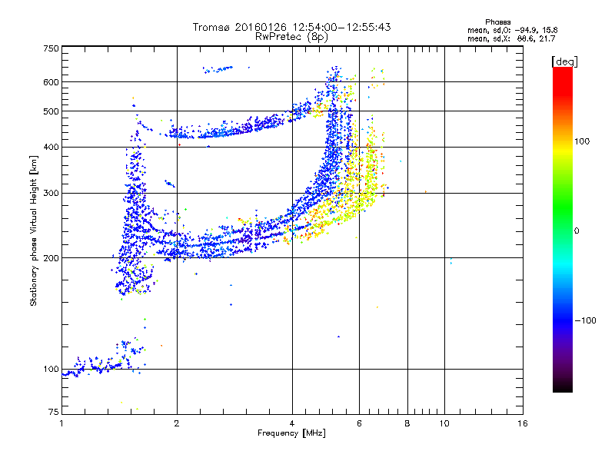This screenshot has width=615, height=461.
Task: Click the 'mean, sd,X: 88.6, 21.7' text
Action: point(511,38)
